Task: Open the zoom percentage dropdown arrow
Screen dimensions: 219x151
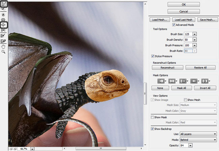Action: tap(32, 149)
